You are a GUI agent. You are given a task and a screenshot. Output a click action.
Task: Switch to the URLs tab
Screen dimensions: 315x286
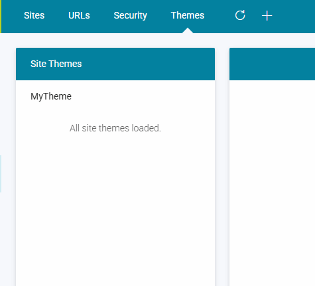coord(79,15)
